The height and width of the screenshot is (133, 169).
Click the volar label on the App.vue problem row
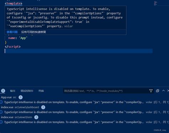(149, 102)
